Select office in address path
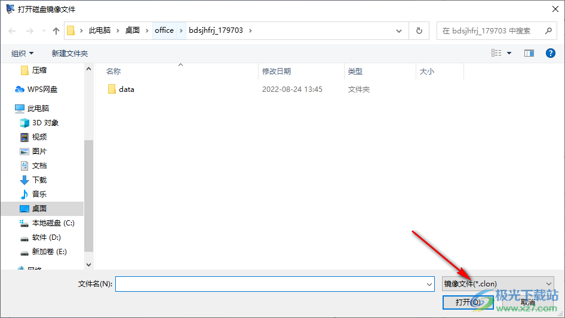 pos(164,30)
